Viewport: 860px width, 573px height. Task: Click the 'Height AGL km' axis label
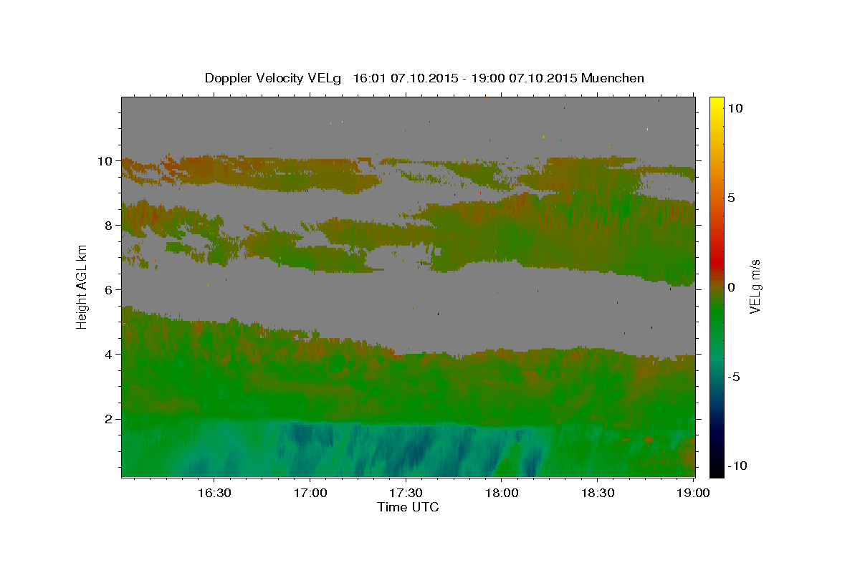pos(82,286)
